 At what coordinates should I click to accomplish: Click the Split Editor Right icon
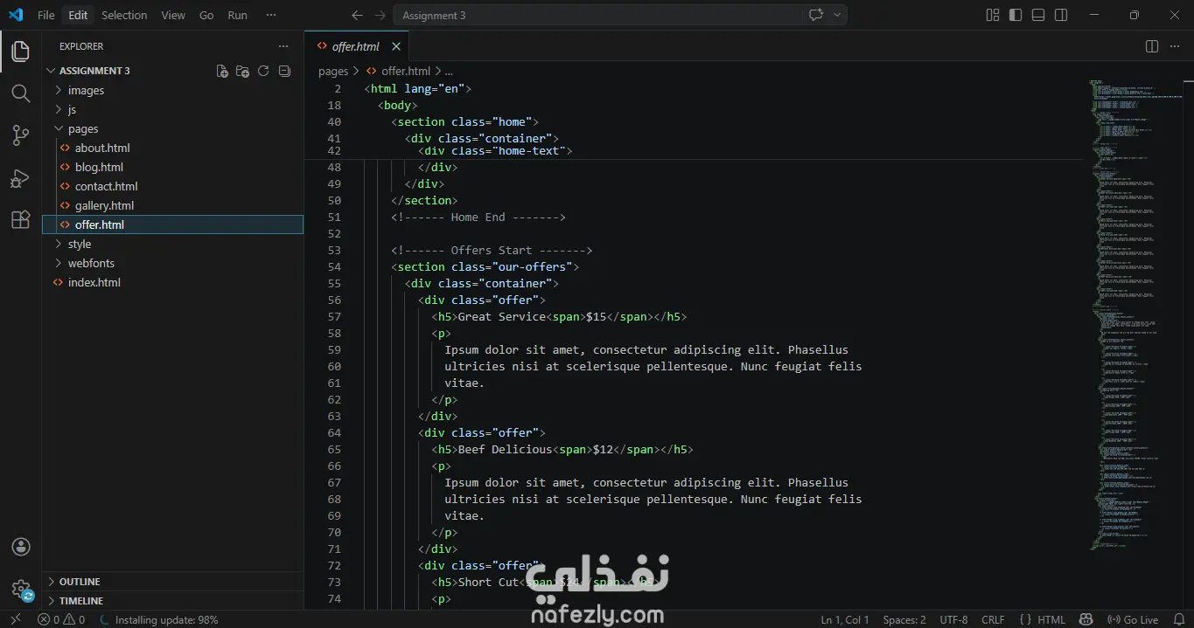pos(1152,46)
